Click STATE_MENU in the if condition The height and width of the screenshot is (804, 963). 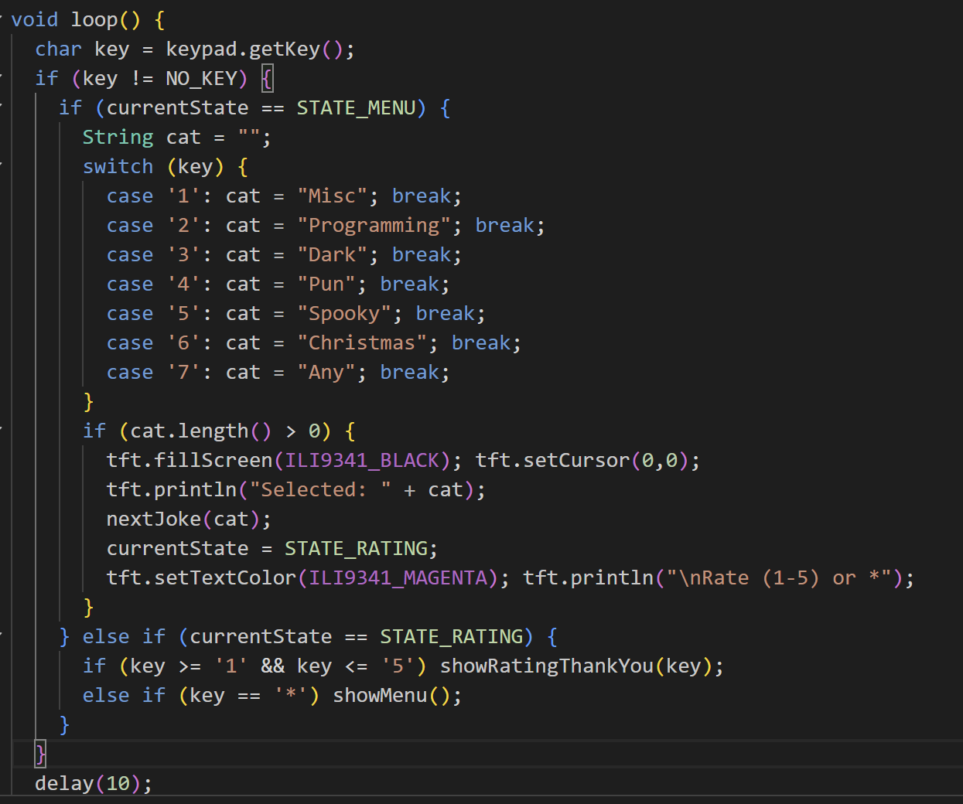click(356, 107)
